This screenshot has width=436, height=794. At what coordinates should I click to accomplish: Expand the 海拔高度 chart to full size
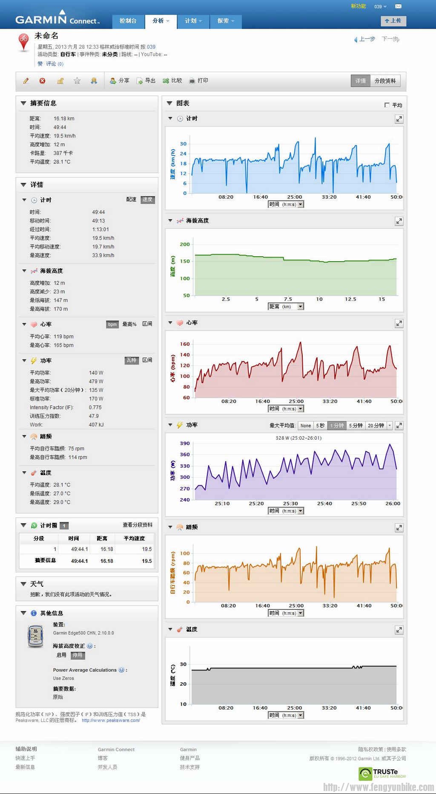399,221
